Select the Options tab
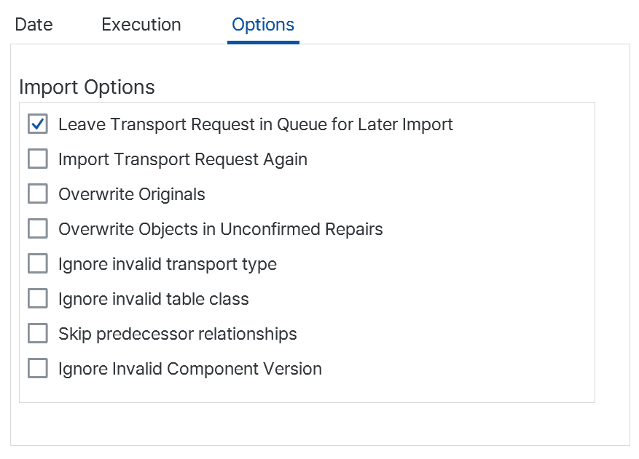639x459 pixels. [263, 25]
